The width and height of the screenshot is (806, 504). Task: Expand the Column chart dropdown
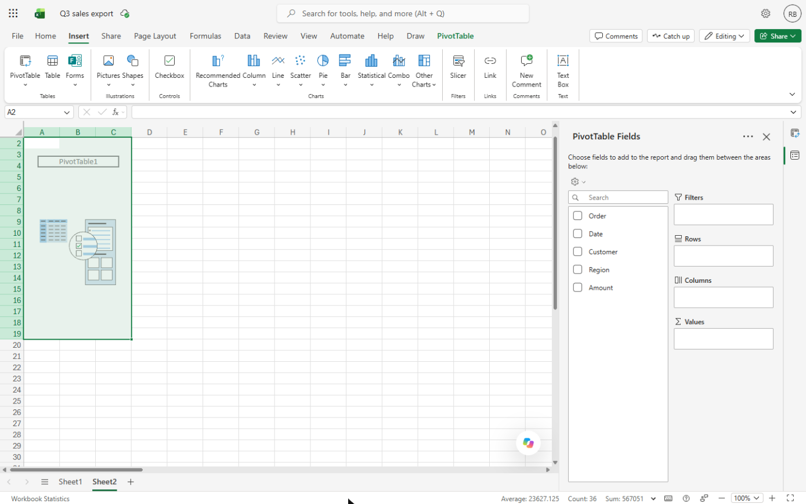tap(254, 85)
